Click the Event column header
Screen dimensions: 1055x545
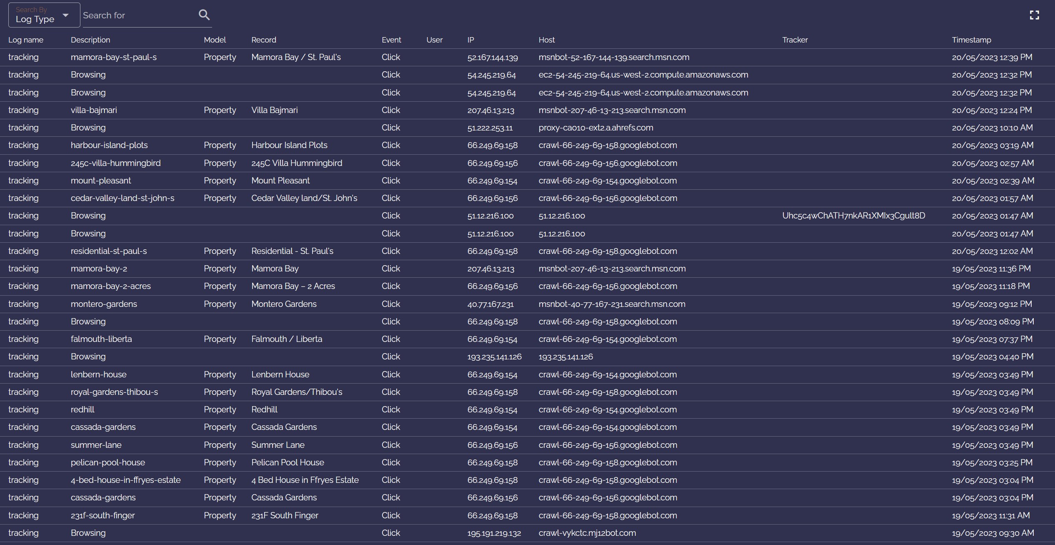[x=391, y=40]
